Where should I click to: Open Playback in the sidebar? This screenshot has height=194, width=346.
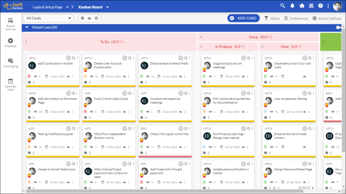pos(10,43)
